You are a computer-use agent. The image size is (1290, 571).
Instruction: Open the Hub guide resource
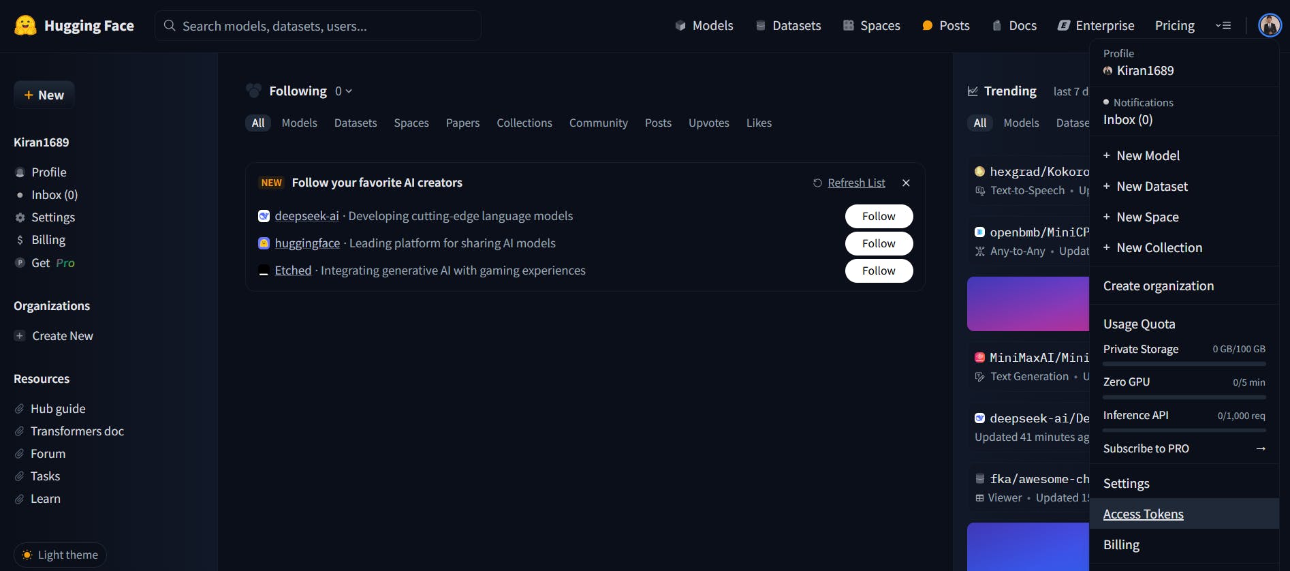(x=50, y=409)
